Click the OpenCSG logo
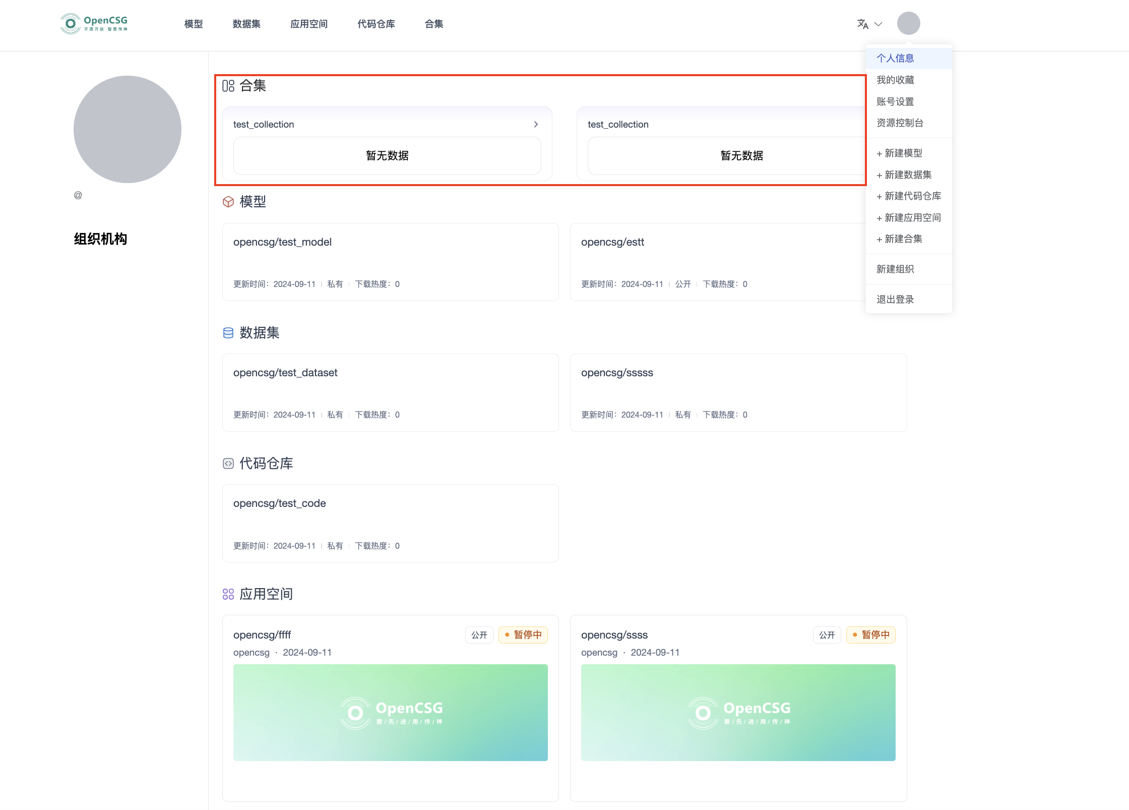Screen dimensions: 1129x810 tap(94, 23)
